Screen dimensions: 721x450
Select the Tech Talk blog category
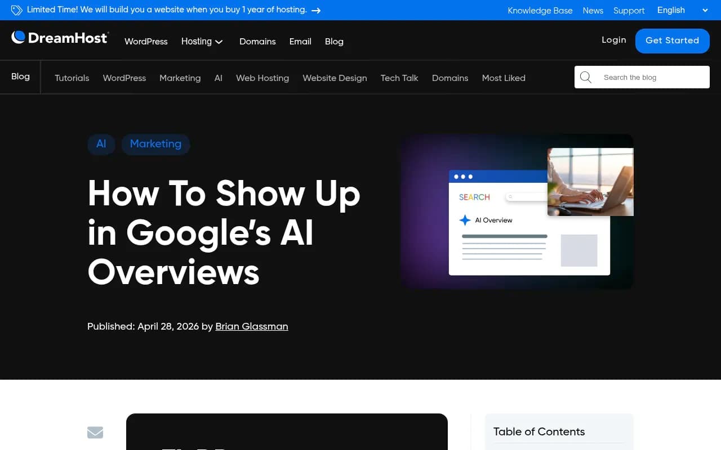coord(399,78)
